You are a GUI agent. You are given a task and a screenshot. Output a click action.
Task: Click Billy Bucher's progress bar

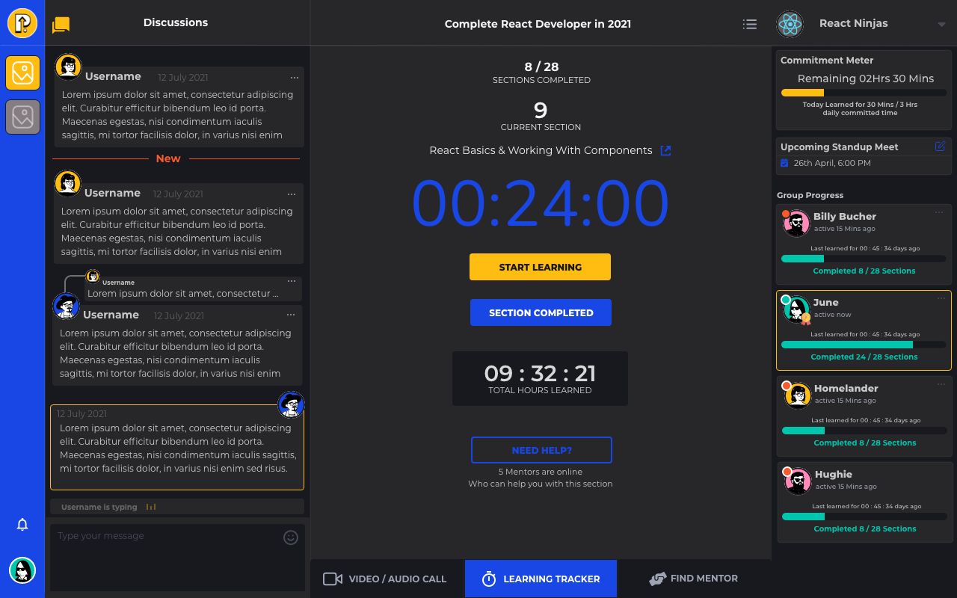[864, 259]
